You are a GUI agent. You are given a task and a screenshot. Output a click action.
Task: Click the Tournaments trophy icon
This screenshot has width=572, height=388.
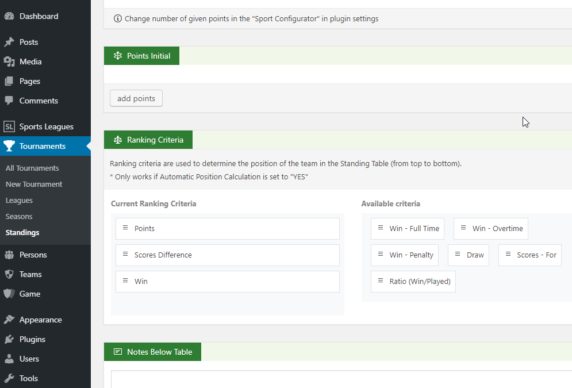9,146
